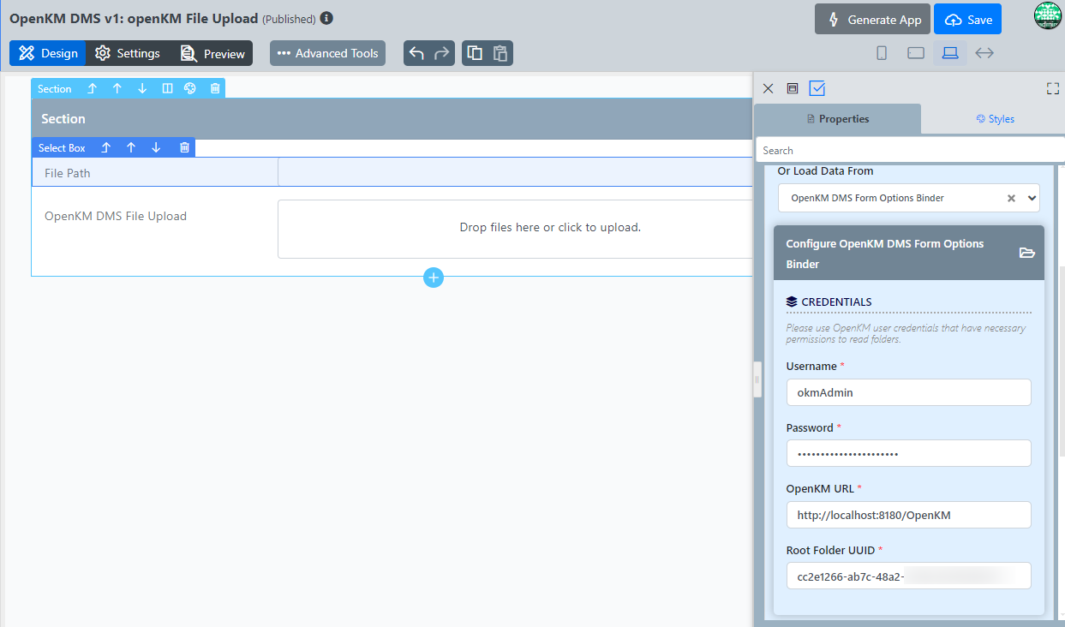Open the Section palette style icon
This screenshot has width=1065, height=627.
click(x=190, y=88)
